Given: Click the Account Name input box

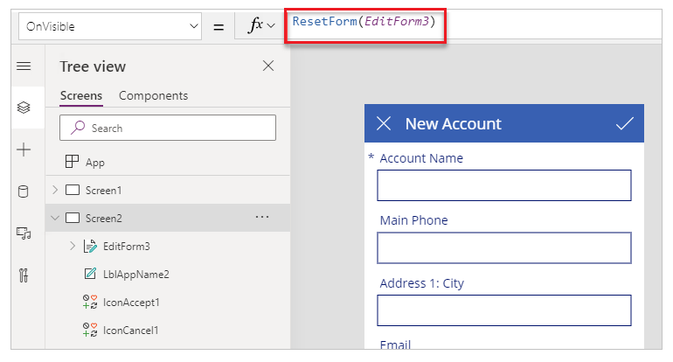Looking at the screenshot, I should pyautogui.click(x=504, y=185).
